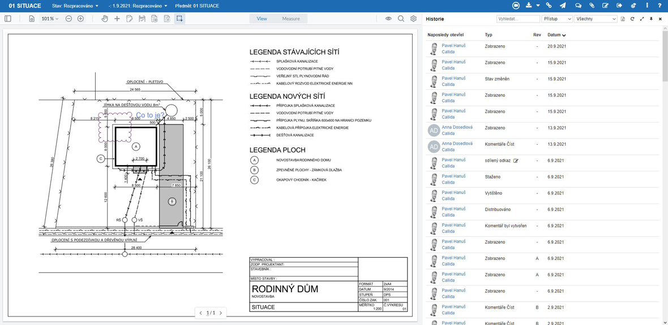Click the fit page icon next to zoom

(x=32, y=19)
